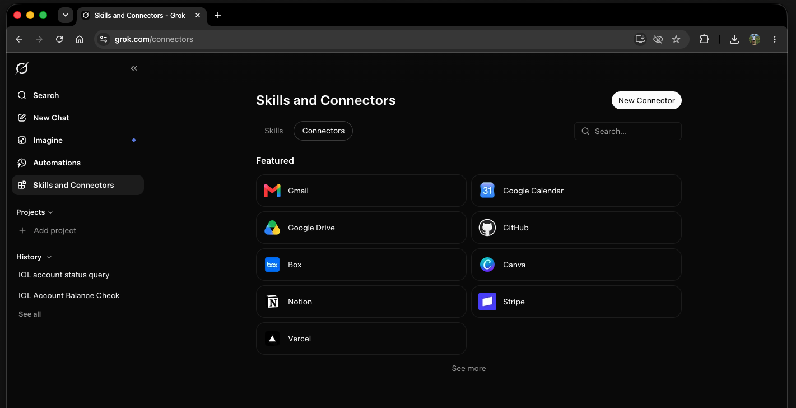
Task: Go back with browser back arrow
Action: (19, 39)
